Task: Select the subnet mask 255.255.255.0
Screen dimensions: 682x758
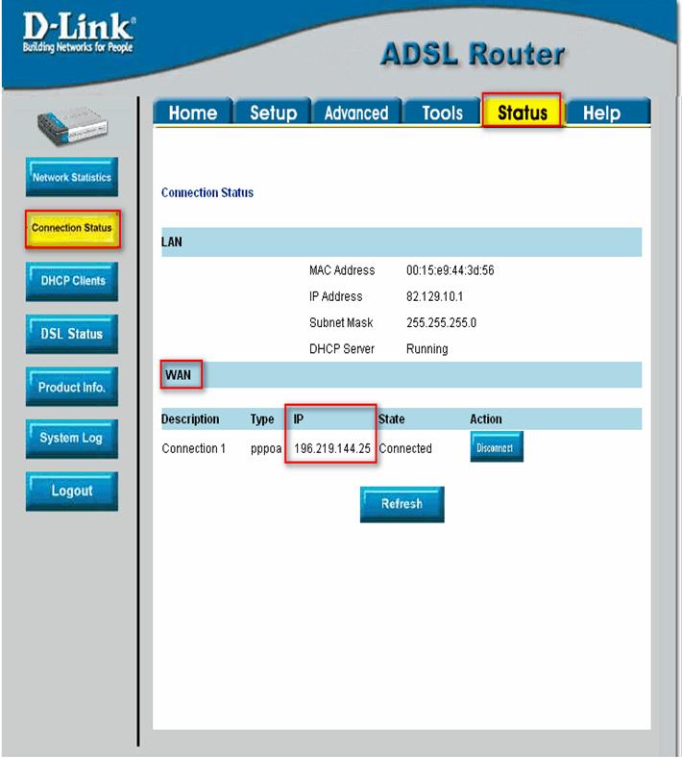Action: tap(441, 322)
